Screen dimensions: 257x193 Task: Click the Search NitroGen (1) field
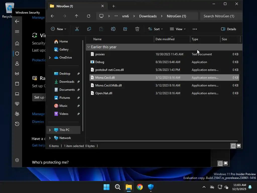[x=221, y=16]
